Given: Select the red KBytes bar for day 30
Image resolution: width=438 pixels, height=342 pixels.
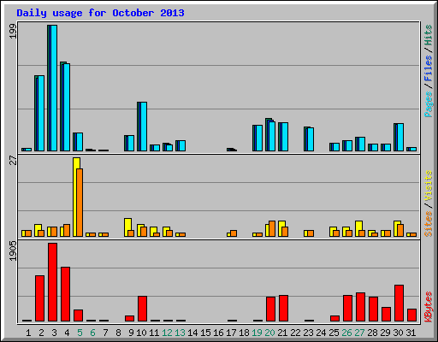Looking at the screenshot, I should (x=399, y=304).
